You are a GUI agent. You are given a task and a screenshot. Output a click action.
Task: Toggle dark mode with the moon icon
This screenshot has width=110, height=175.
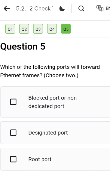(62, 9)
